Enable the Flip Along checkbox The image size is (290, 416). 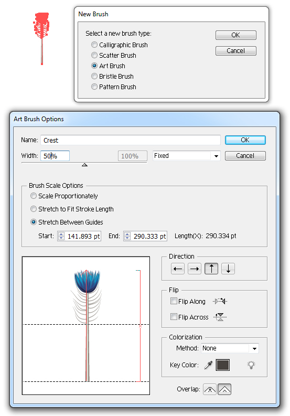(174, 301)
